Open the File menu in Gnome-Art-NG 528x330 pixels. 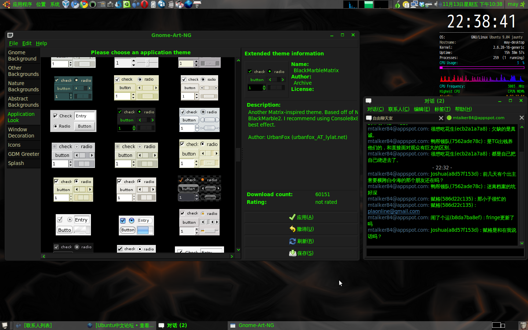[14, 43]
